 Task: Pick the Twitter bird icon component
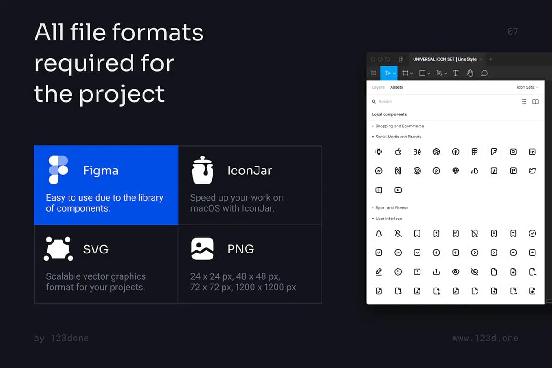pos(532,171)
